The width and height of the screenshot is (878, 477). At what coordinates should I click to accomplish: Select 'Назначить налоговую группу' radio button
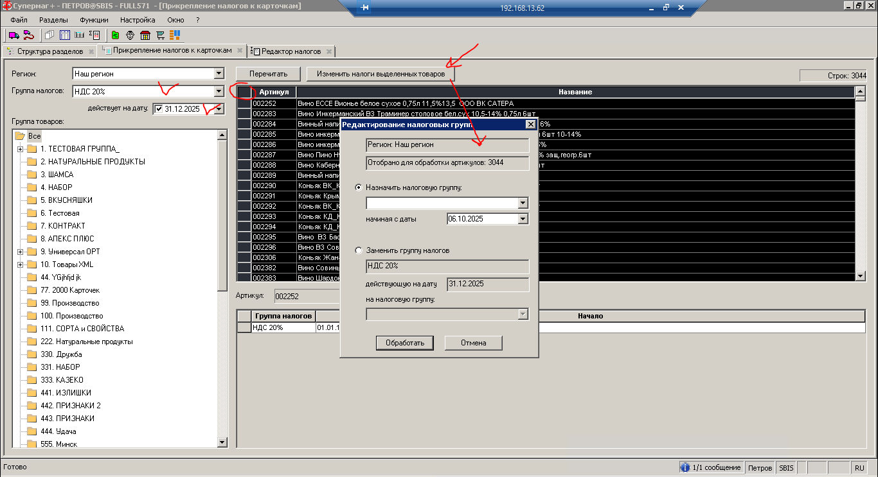click(x=359, y=187)
